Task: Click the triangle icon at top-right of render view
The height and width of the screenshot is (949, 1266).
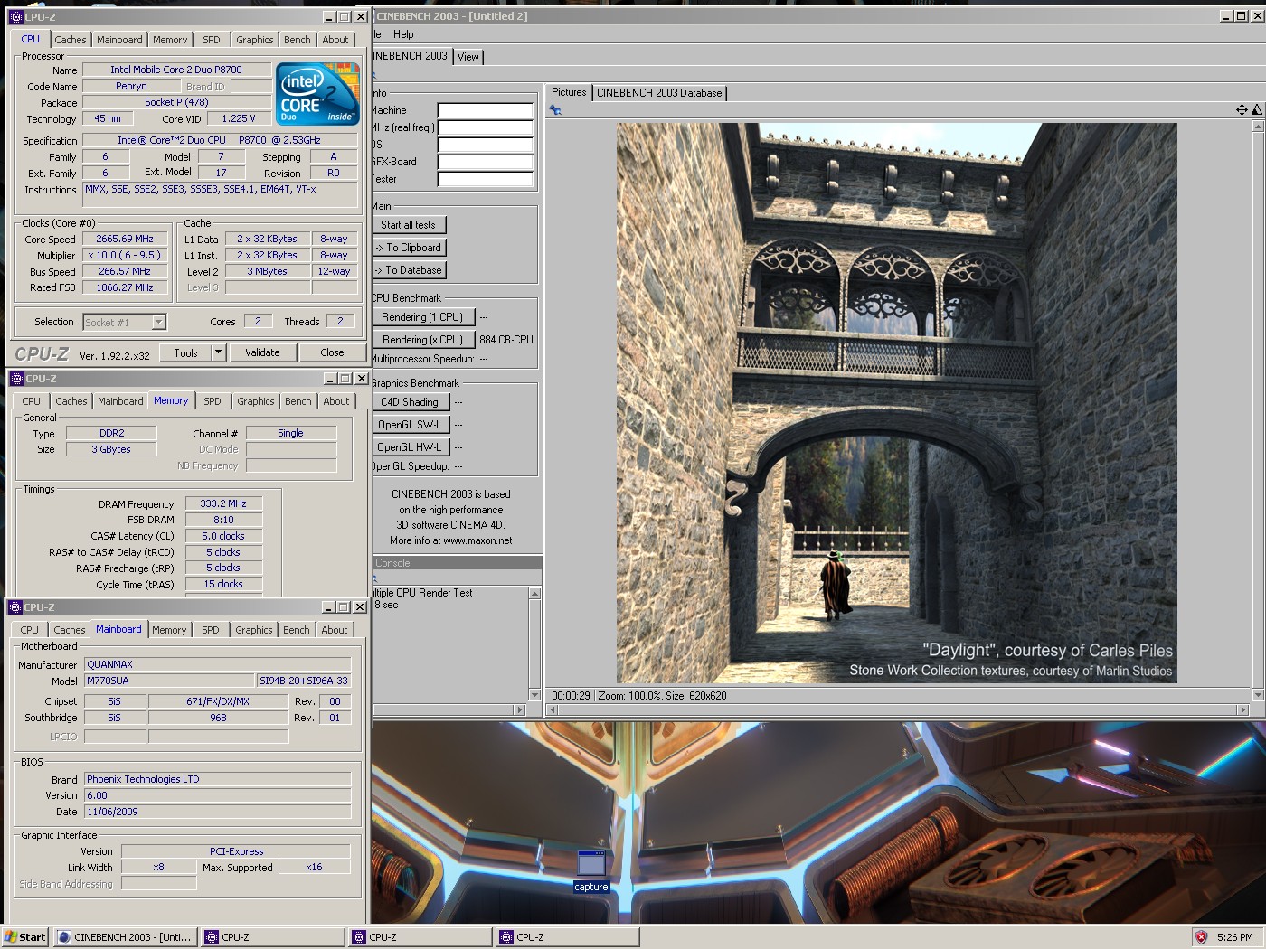Action: point(1256,109)
